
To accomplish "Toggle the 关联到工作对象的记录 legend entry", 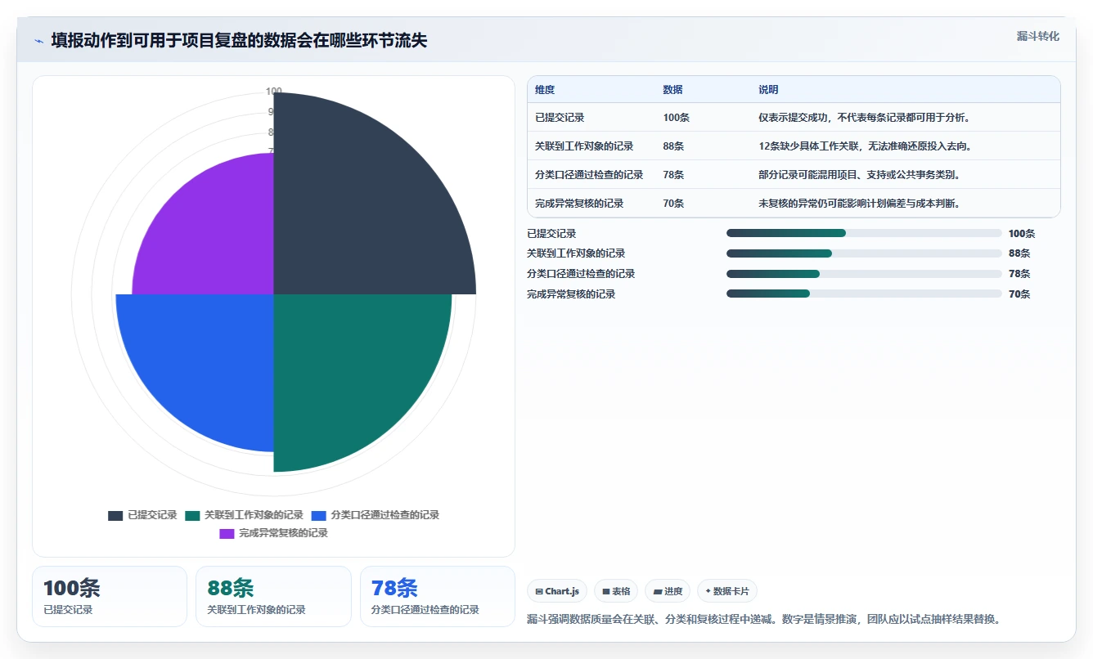I will 245,515.
